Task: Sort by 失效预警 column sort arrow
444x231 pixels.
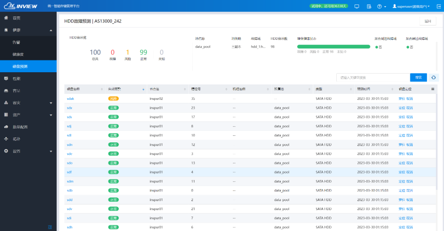Action: tap(143, 89)
